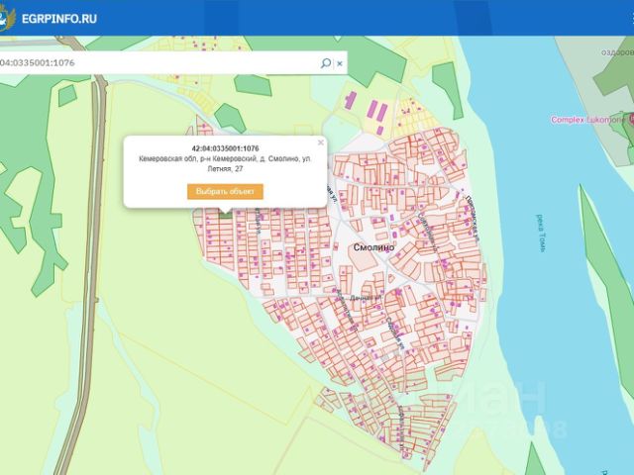Screen dimensions: 634x475
Task: Click the 'Выбрать объект' button
Action: click(225, 191)
